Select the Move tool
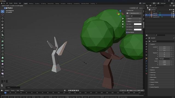This screenshot has width=175, height=98. [2, 18]
